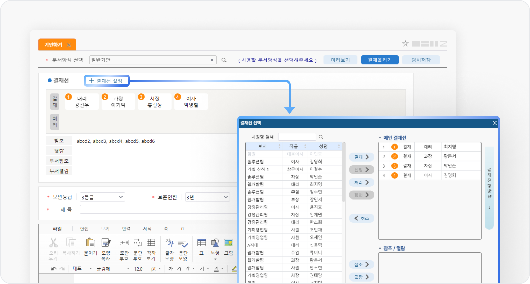Click the 복사하기 copy icon
The image size is (530, 284).
click(x=71, y=243)
